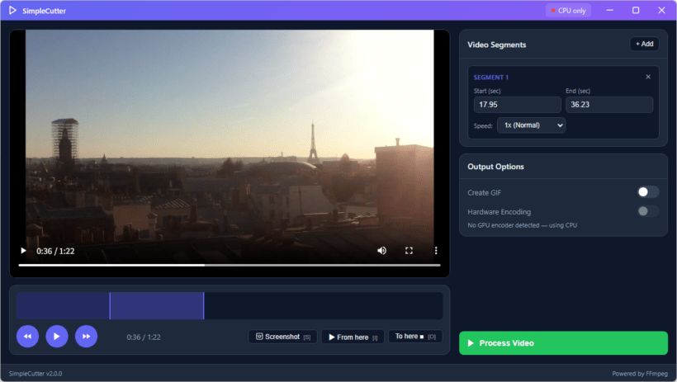This screenshot has height=382, width=677.
Task: Set segment end with To here button
Action: point(415,337)
